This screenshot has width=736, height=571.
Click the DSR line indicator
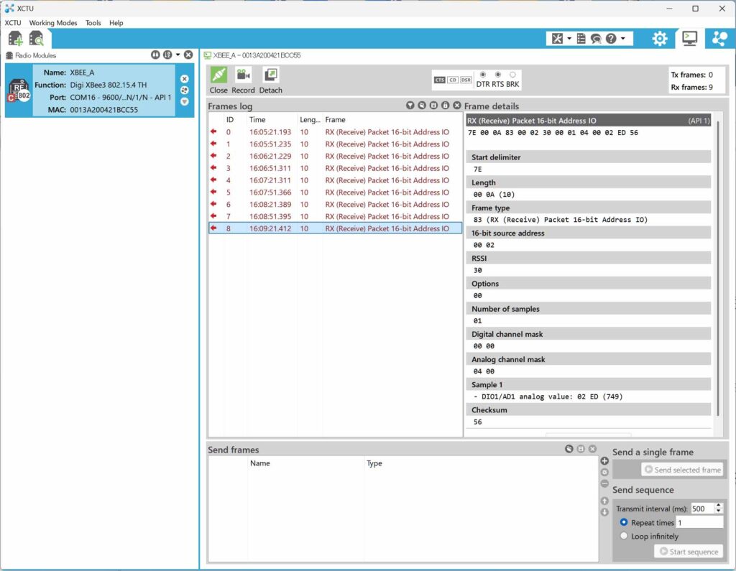pyautogui.click(x=466, y=80)
